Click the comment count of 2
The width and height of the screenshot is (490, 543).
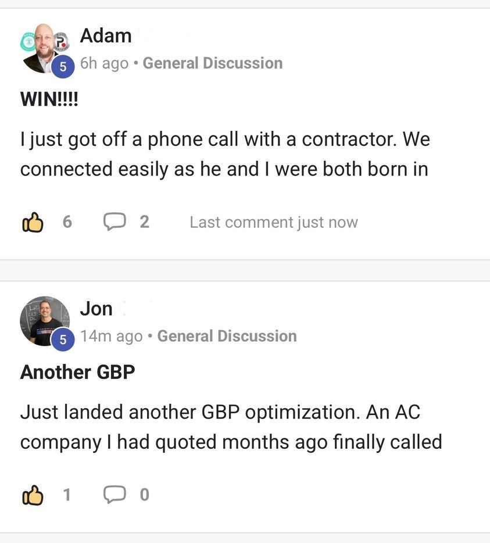pos(145,222)
